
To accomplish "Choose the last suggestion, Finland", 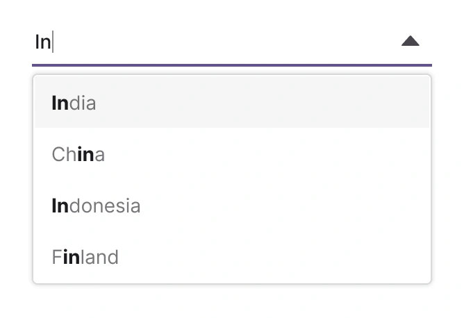I will [85, 258].
